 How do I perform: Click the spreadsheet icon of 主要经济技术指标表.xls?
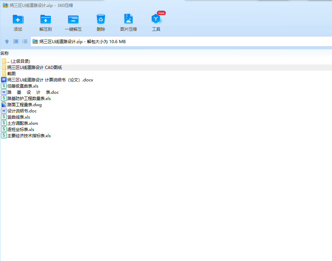(x=3, y=135)
